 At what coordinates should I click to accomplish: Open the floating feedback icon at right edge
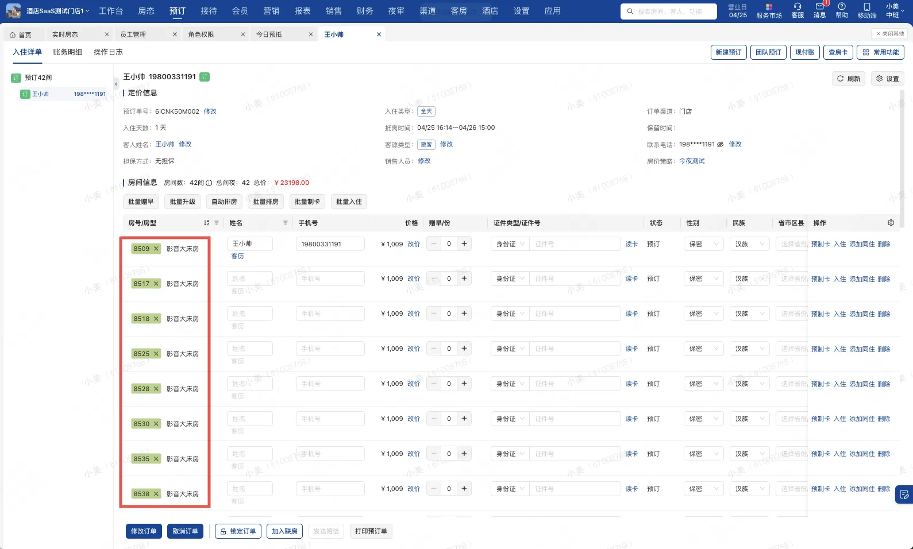pos(904,494)
